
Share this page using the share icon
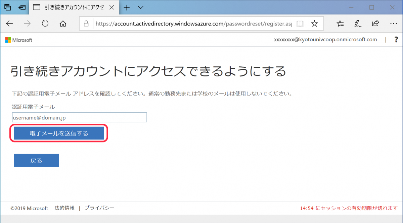click(x=375, y=23)
